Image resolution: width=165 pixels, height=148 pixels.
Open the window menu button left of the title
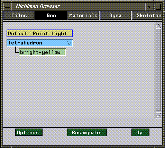tap(7, 7)
